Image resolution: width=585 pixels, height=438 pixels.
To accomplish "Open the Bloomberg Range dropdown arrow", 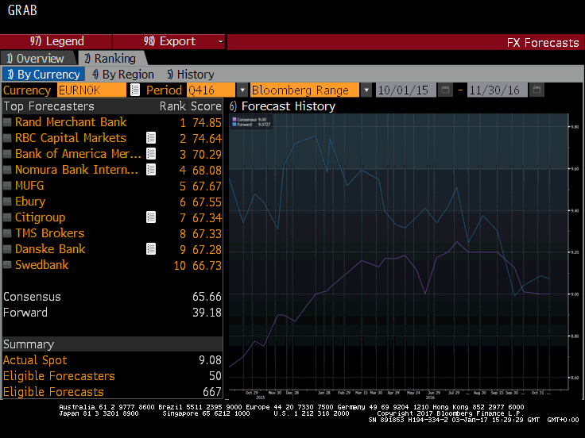I will [x=366, y=90].
